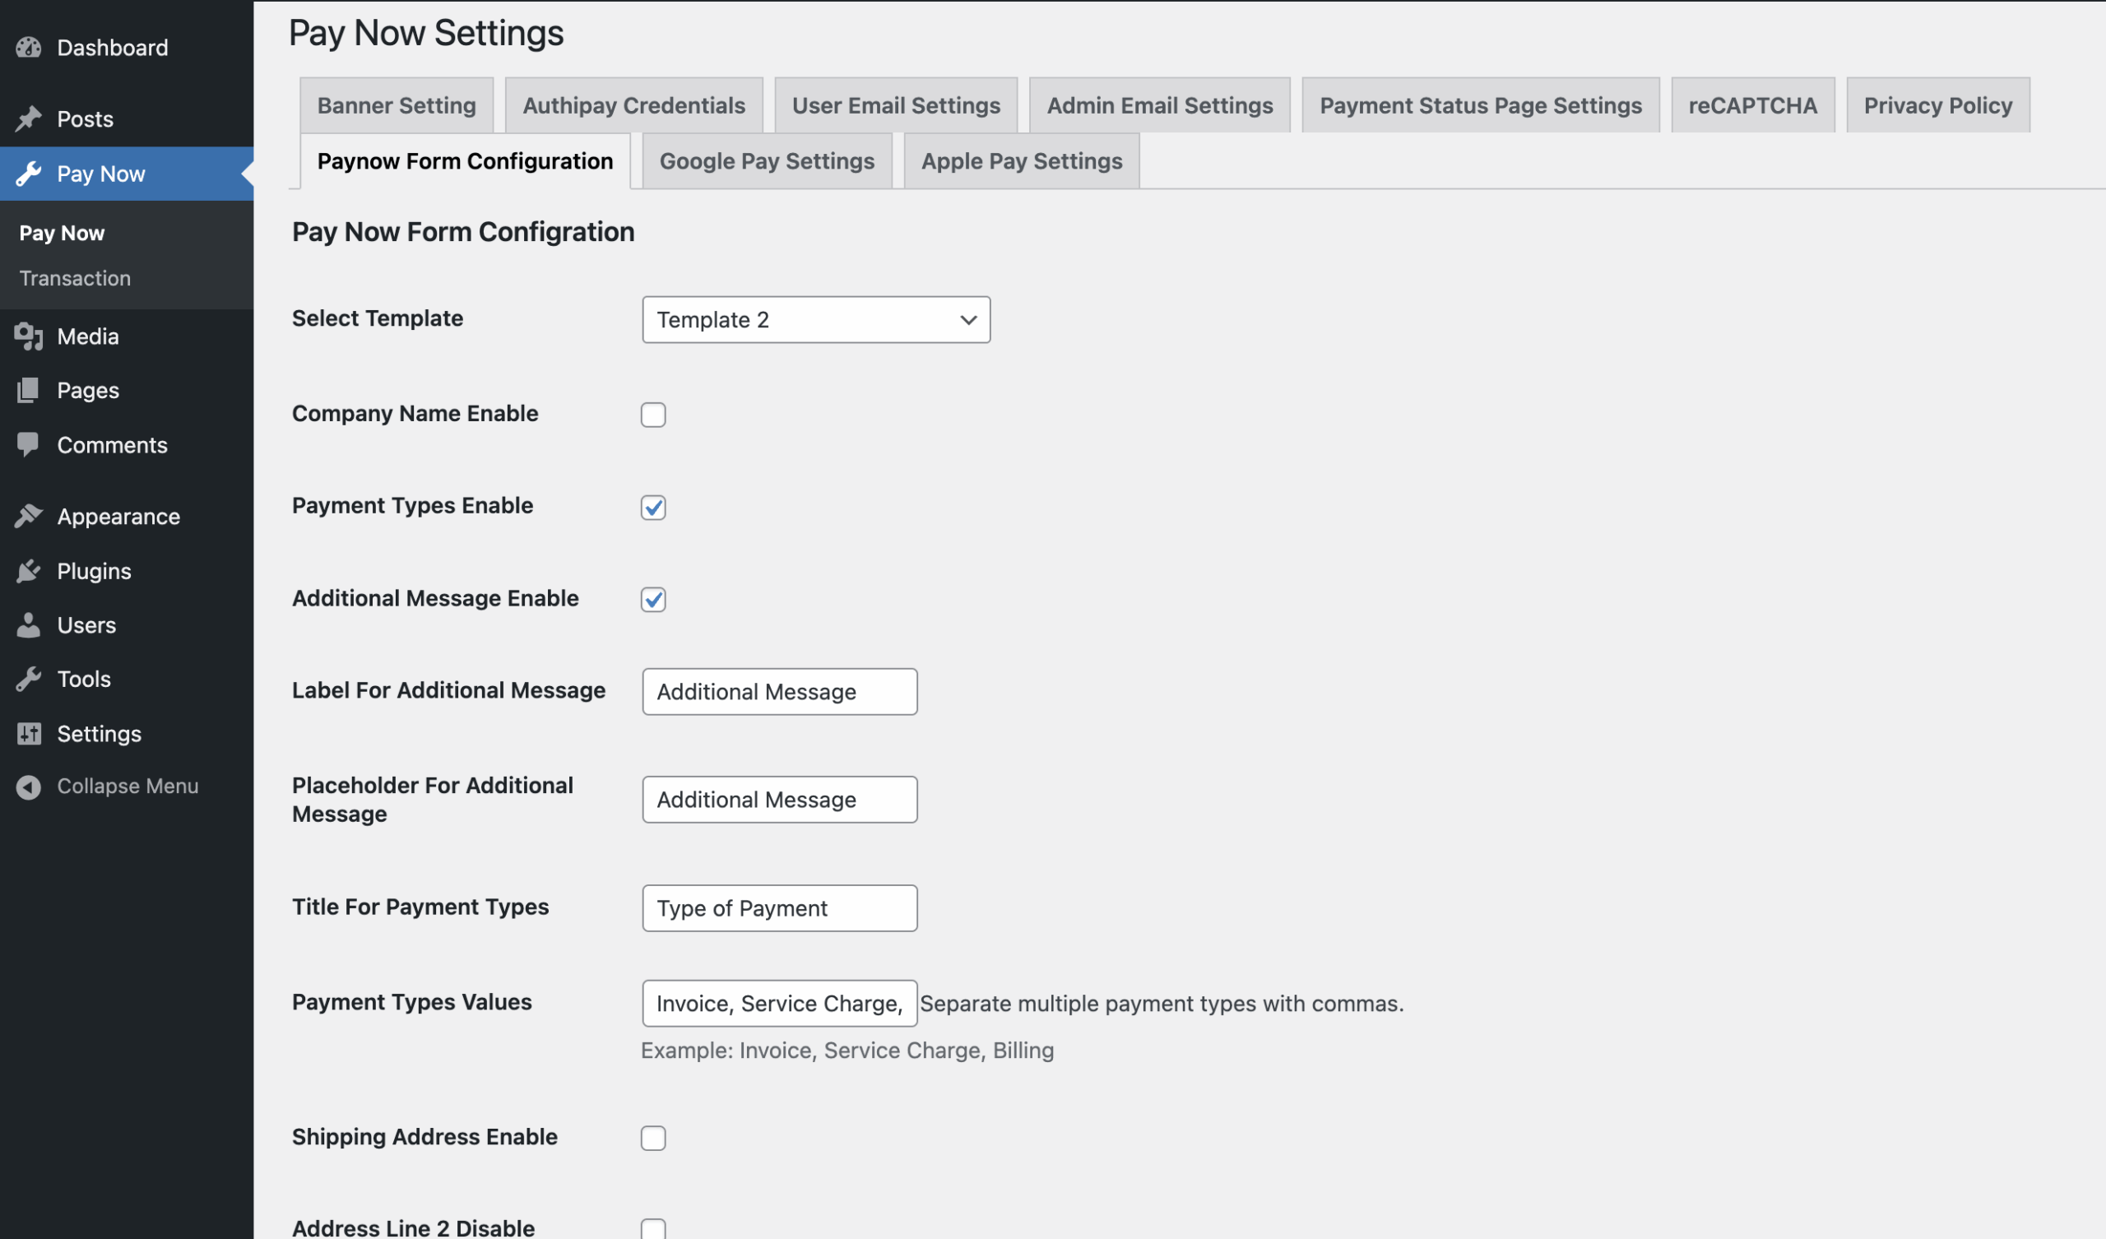Uncheck Payment Types Enable checkbox
Screen dimensions: 2106x1239
coord(652,507)
